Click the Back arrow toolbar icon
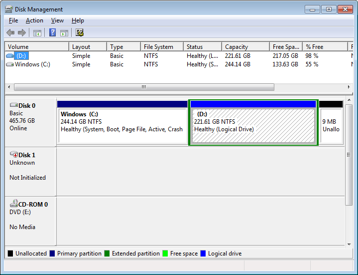The image size is (358, 275). [x=10, y=33]
